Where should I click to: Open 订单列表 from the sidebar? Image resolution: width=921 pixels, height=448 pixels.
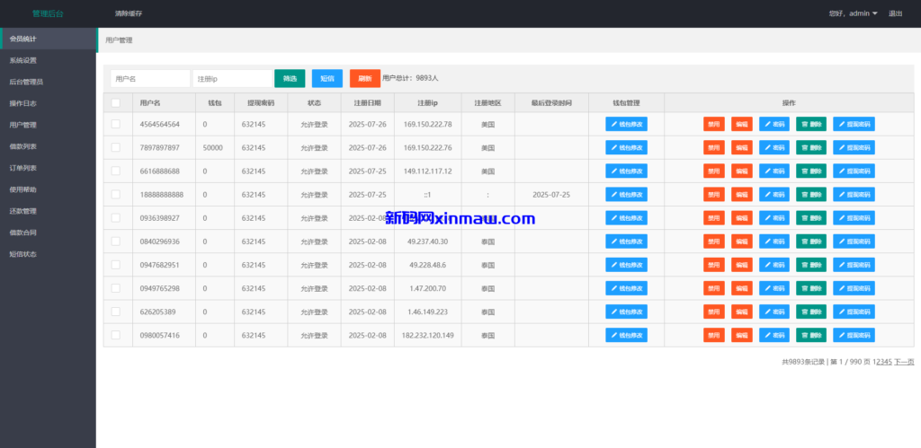tap(23, 168)
